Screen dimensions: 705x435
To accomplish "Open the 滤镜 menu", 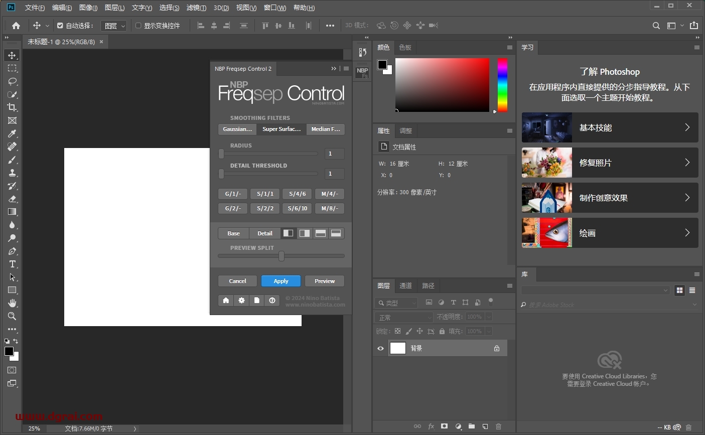I will (196, 8).
